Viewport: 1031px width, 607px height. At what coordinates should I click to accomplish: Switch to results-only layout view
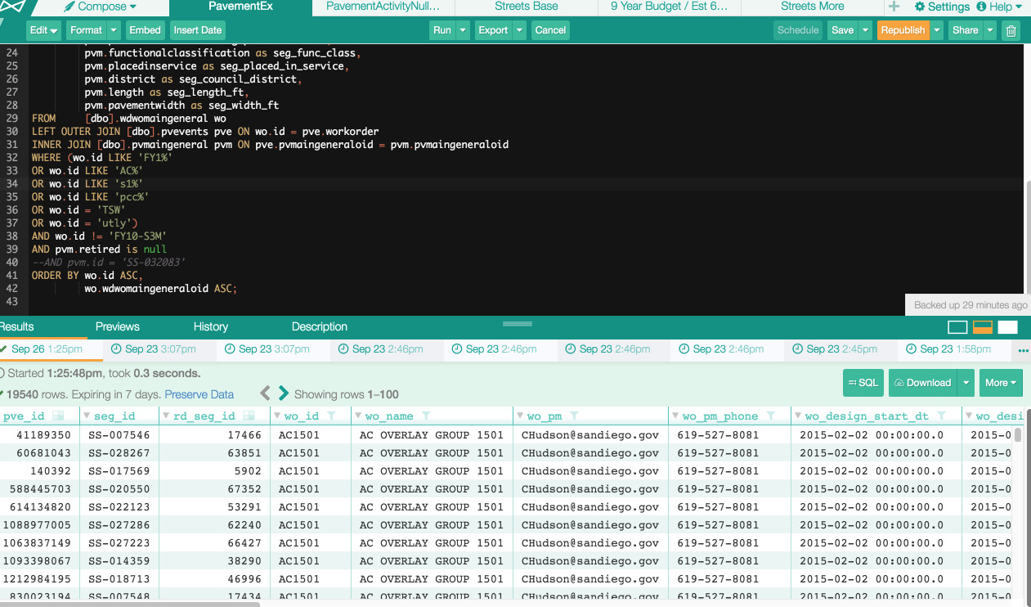pos(1007,327)
